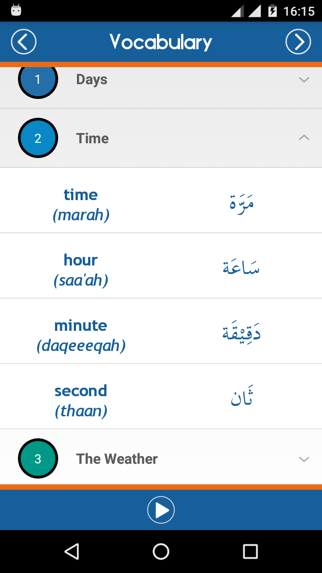Select The Weather section header
Image resolution: width=322 pixels, height=573 pixels.
point(117,458)
